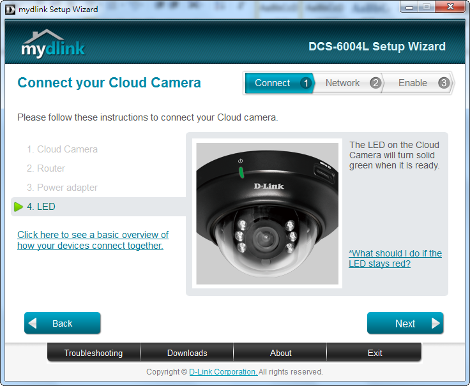Image resolution: width=470 pixels, height=386 pixels.
Task: Click the mydlink house logo
Action: [x=52, y=44]
